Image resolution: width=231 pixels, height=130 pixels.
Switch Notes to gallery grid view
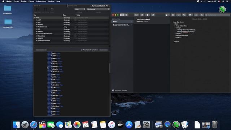(126, 15)
